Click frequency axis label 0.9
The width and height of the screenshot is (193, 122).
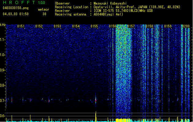tap(2, 70)
